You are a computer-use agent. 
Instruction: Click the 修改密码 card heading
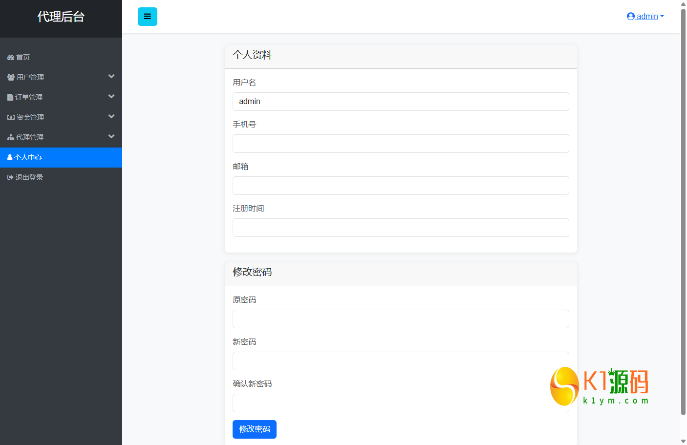tap(252, 272)
